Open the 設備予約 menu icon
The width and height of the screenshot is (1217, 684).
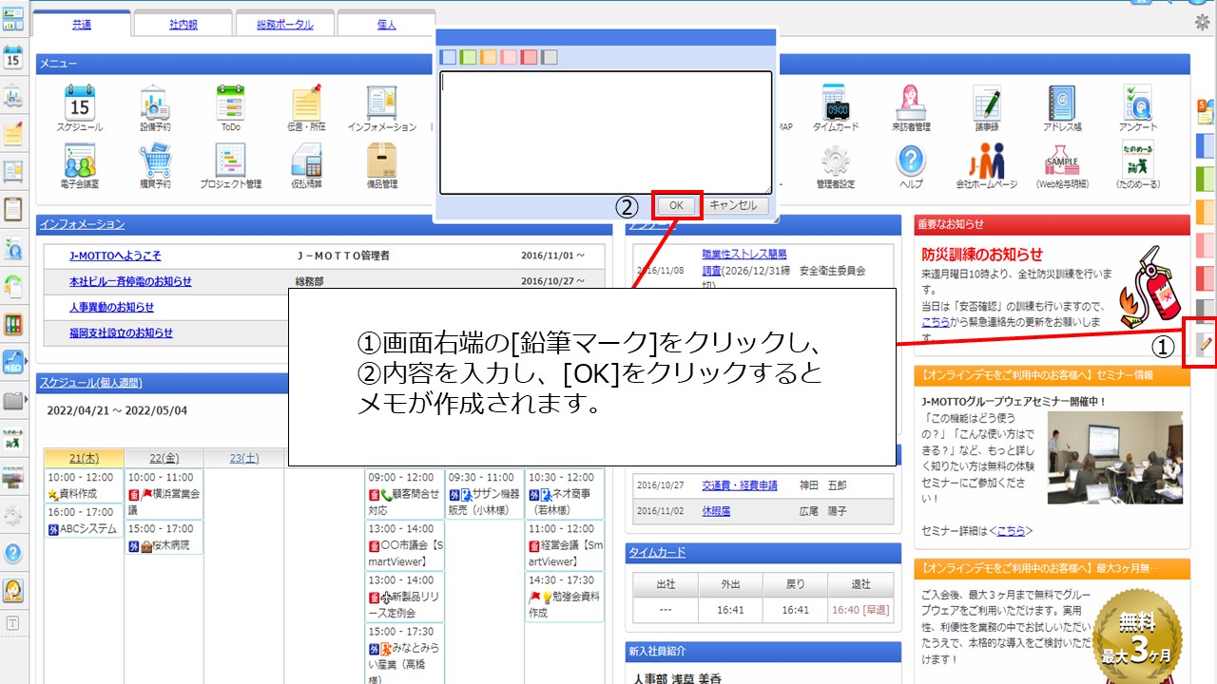pyautogui.click(x=155, y=102)
